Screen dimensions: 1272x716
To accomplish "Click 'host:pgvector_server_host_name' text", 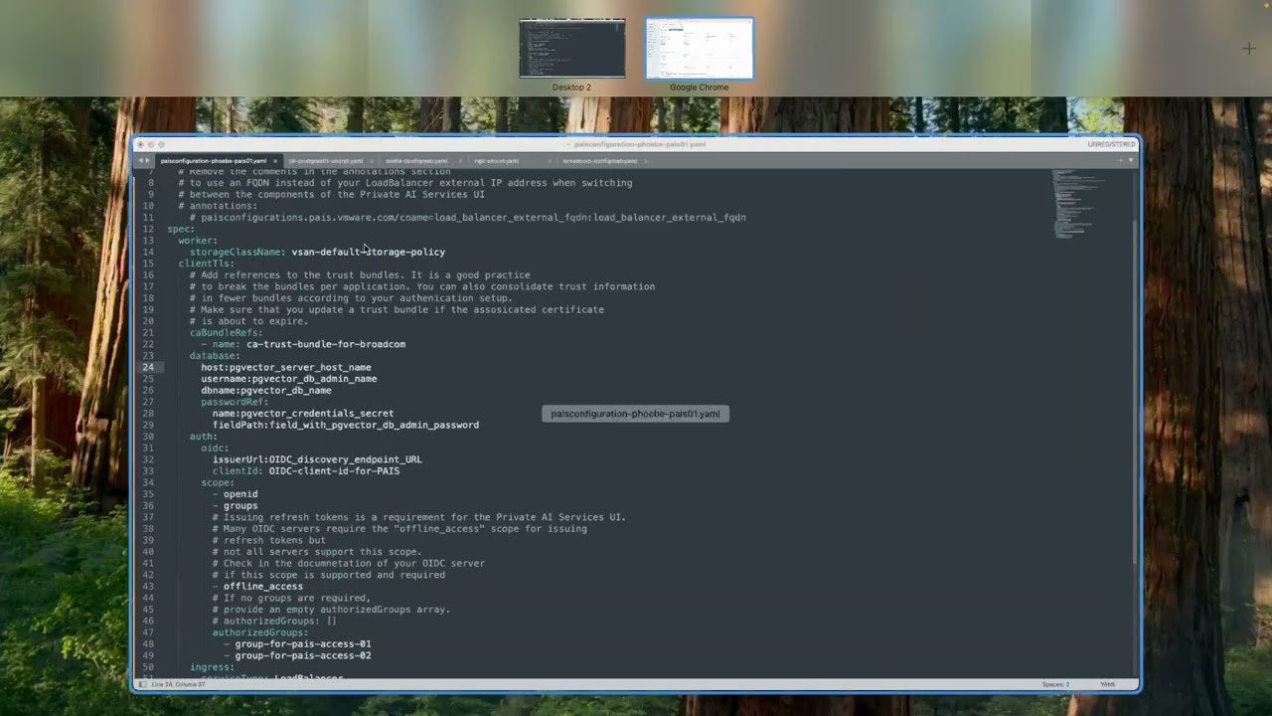I will 286,367.
